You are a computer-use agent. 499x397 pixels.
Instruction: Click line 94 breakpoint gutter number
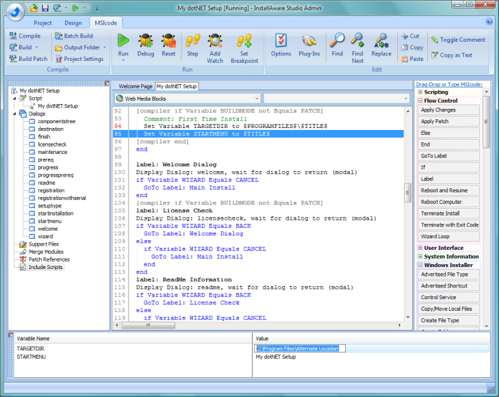click(118, 127)
